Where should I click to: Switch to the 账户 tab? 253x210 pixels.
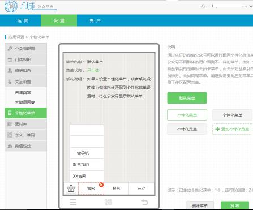click(x=95, y=20)
